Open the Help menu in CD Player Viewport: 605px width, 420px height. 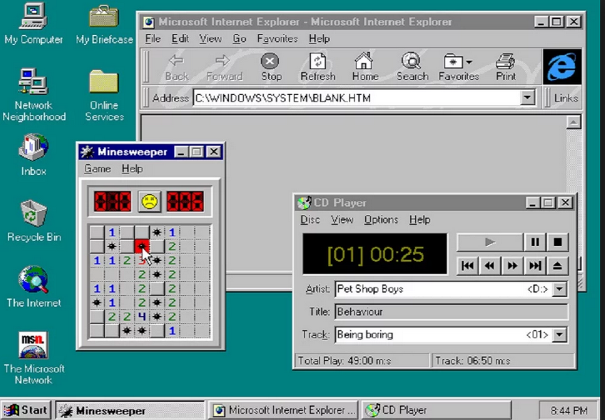coord(419,220)
